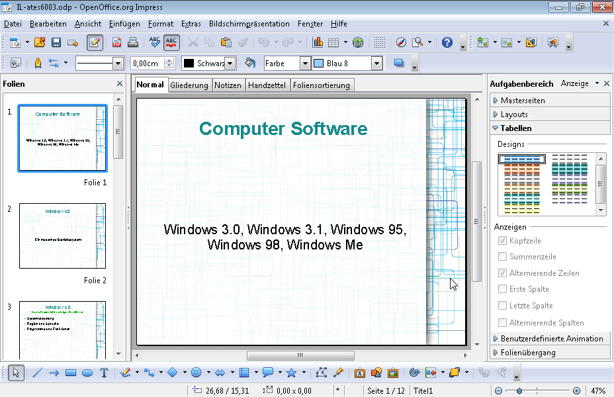Enable the Erste Spalte checkbox

[x=502, y=289]
